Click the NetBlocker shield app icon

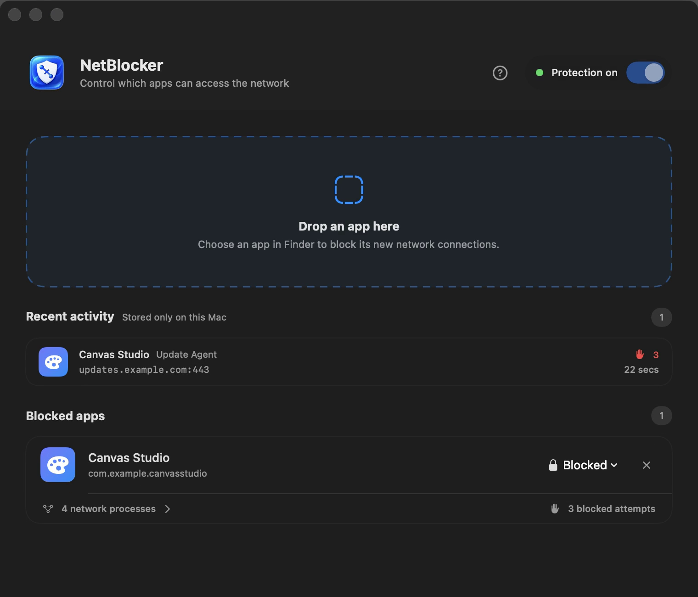tap(47, 73)
